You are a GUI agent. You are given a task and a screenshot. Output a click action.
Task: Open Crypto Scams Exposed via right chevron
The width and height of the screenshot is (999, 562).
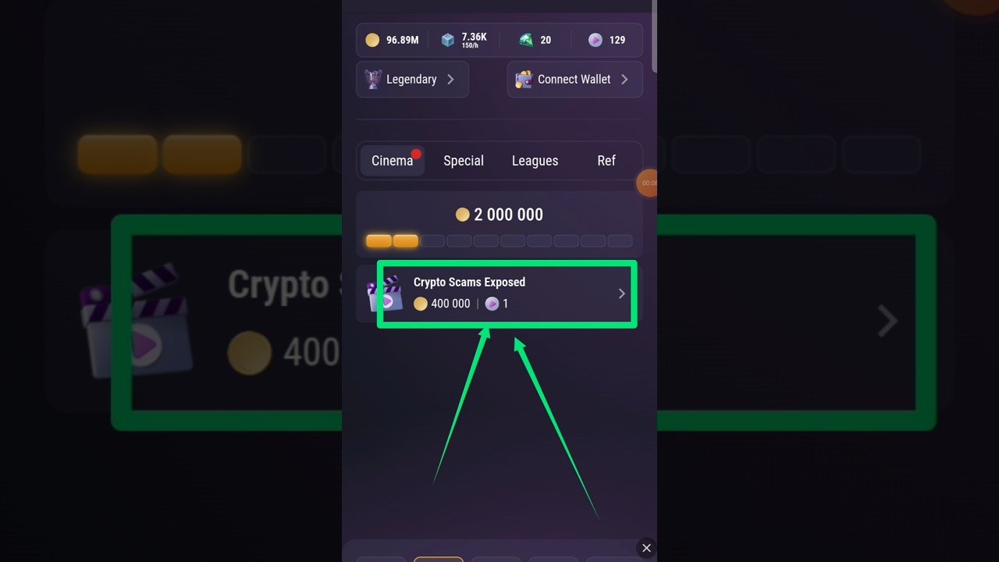(622, 293)
